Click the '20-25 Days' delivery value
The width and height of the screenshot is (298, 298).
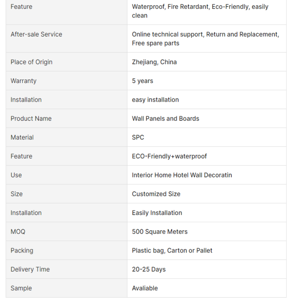pos(149,269)
